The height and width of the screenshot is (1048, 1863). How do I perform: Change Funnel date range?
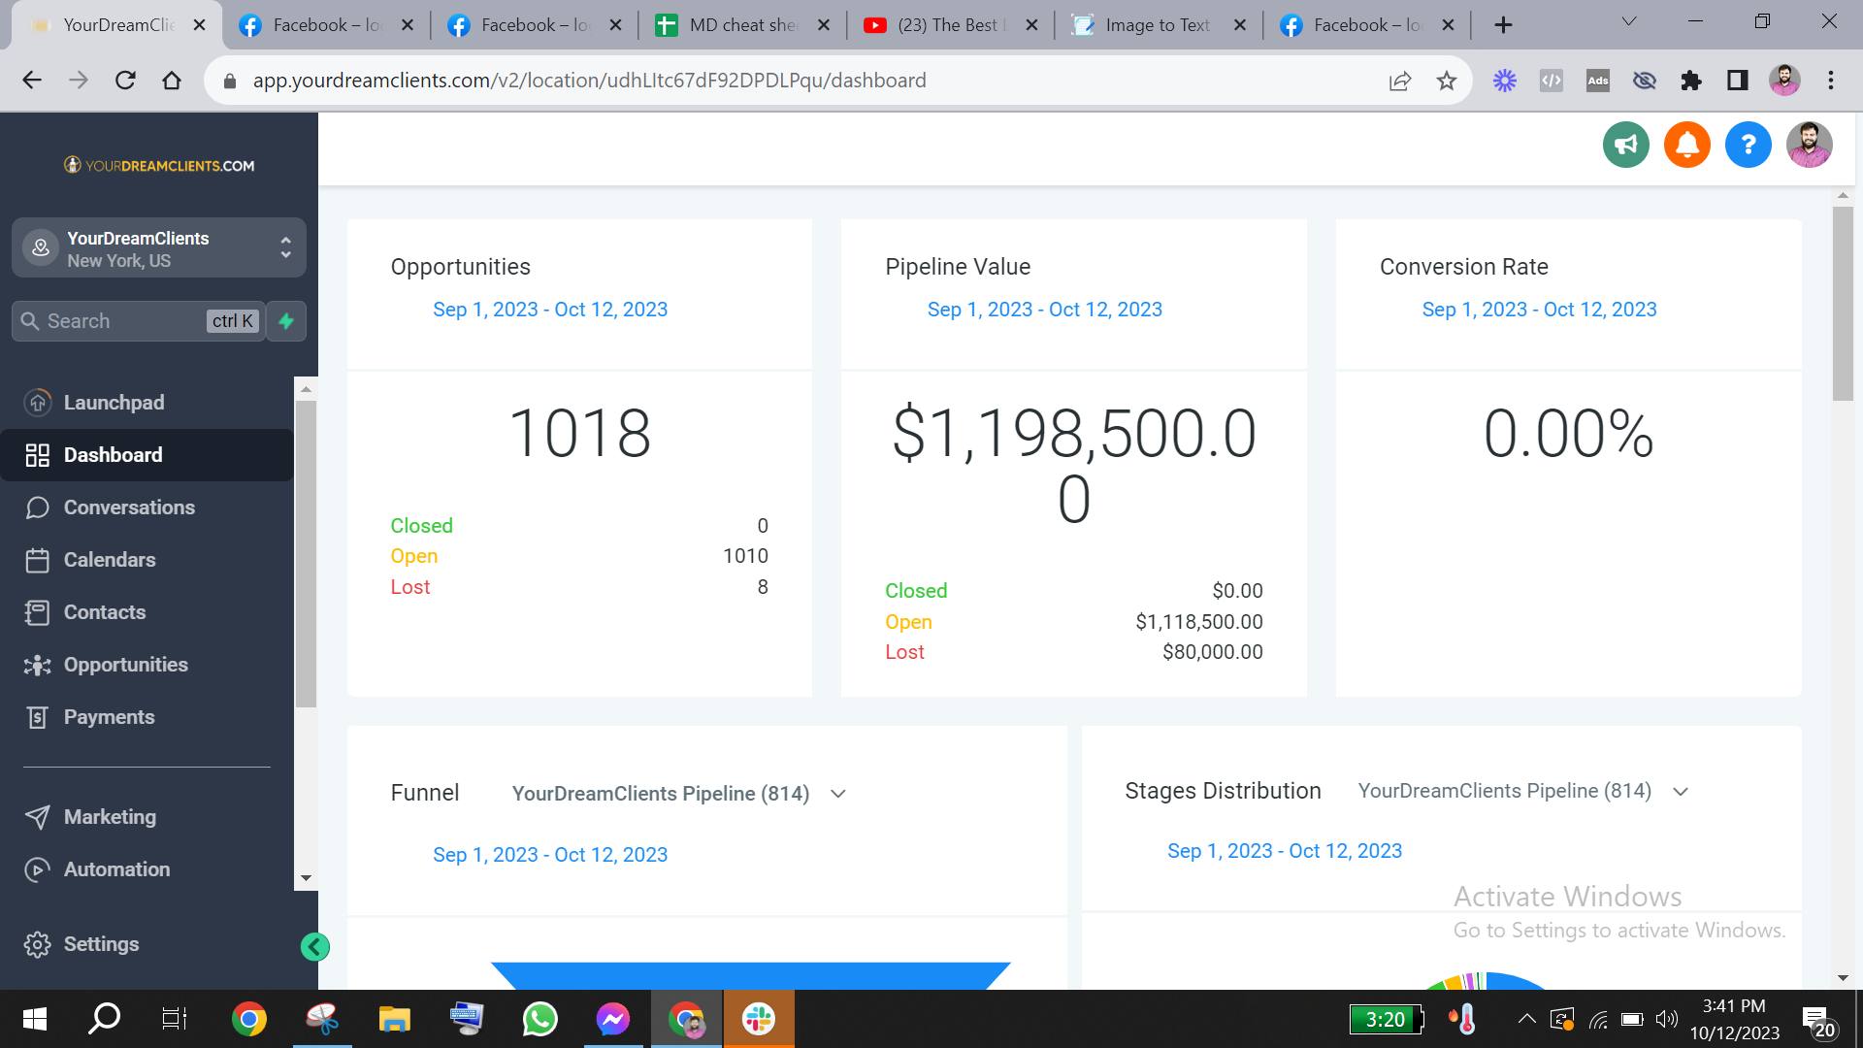pyautogui.click(x=549, y=855)
